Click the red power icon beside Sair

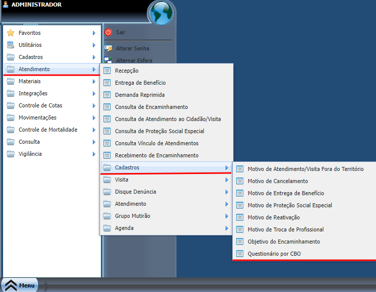(x=108, y=32)
